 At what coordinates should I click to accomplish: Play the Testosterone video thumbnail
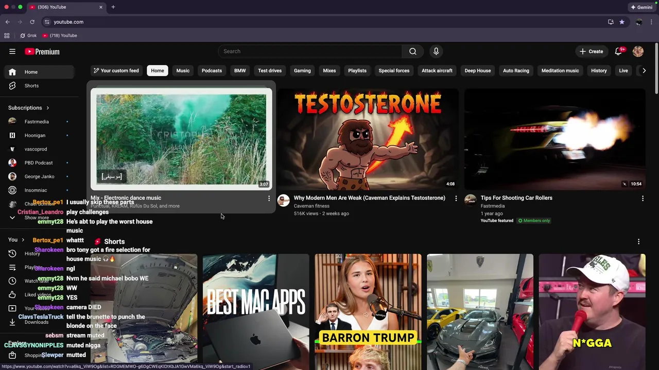pyautogui.click(x=368, y=139)
